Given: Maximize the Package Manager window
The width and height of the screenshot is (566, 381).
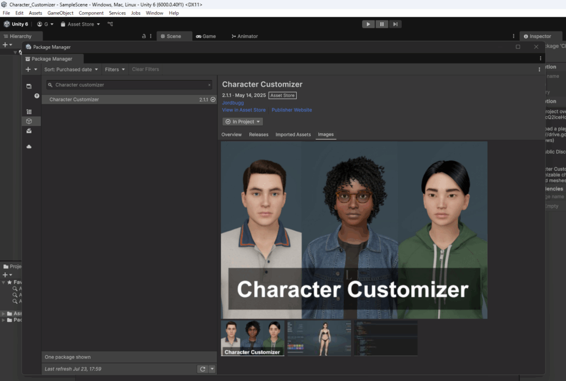Looking at the screenshot, I should click(518, 47).
